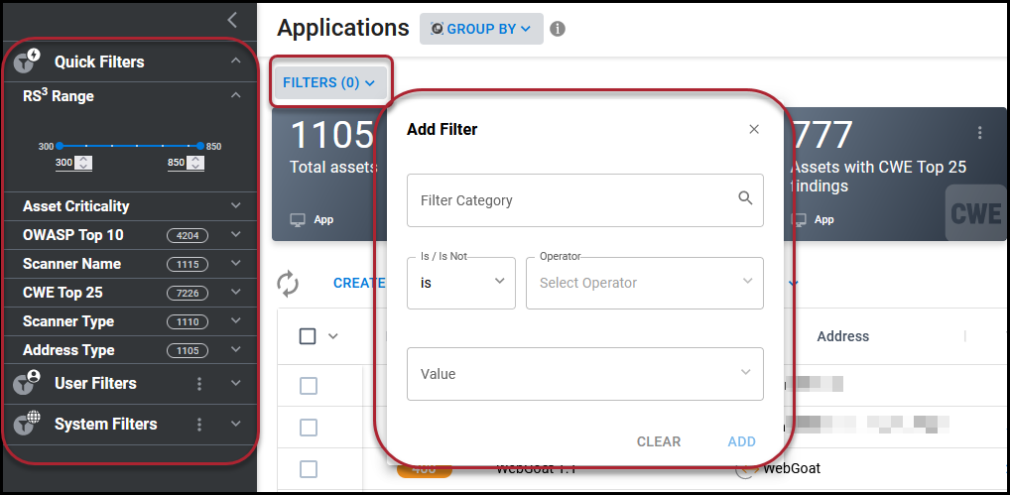This screenshot has height=495, width=1010.
Task: Click the App monitor icon on CWE card
Action: (799, 219)
